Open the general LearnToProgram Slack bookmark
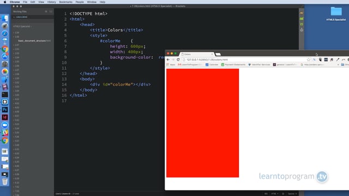349x196 pixels. 285,65
